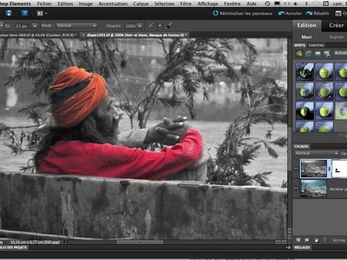Viewport: 347px width, 260px height.
Task: Switch to the Créer tab
Action: coord(336,25)
